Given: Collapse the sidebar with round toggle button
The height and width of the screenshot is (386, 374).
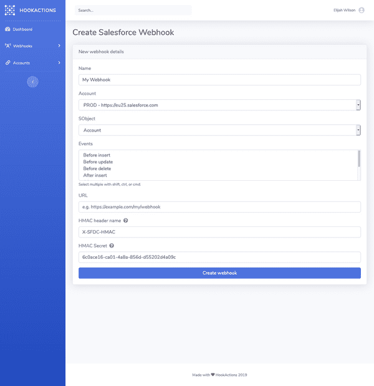Looking at the screenshot, I should (x=32, y=82).
